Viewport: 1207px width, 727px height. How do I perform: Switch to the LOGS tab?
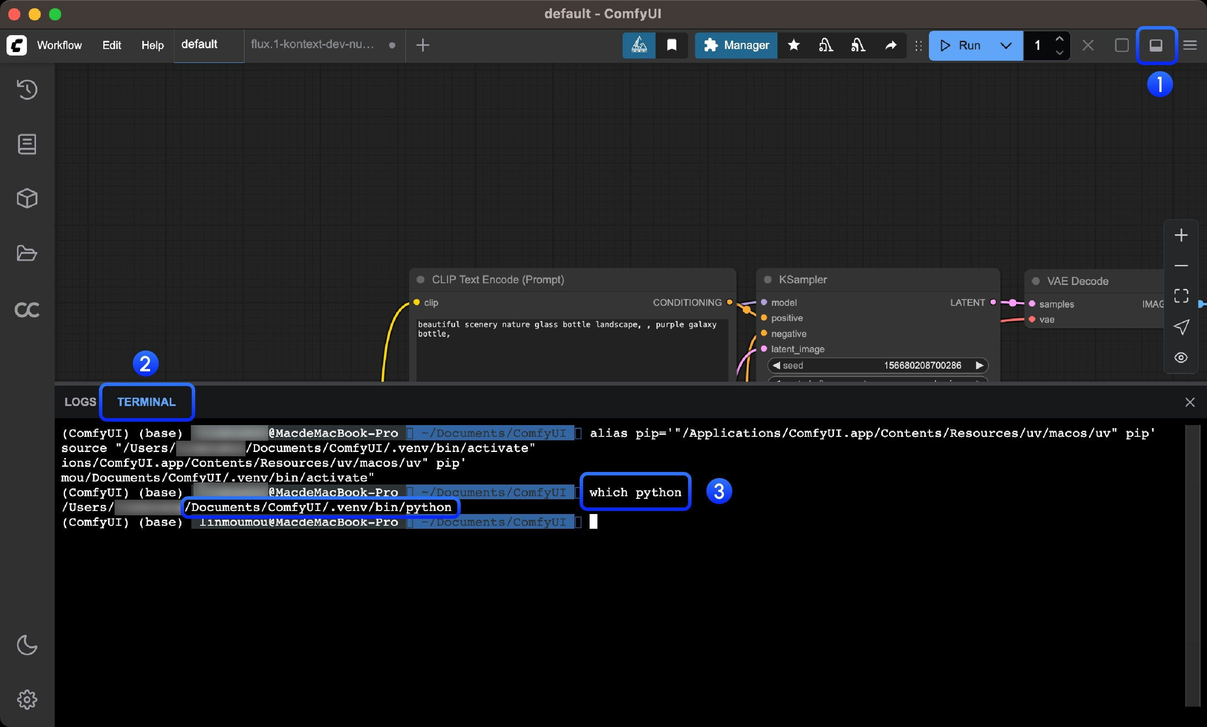coord(80,401)
